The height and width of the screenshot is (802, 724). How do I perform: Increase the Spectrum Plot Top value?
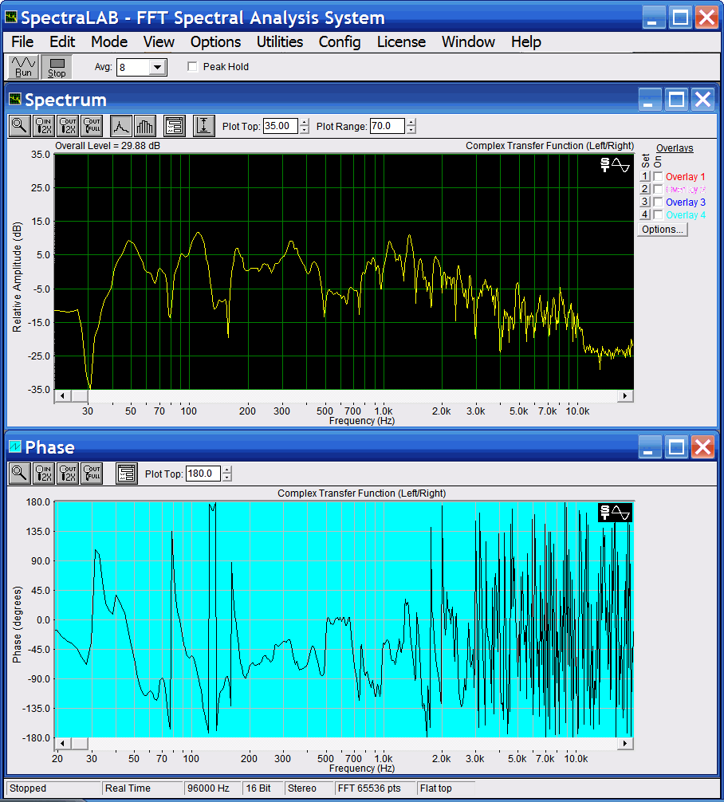point(304,123)
